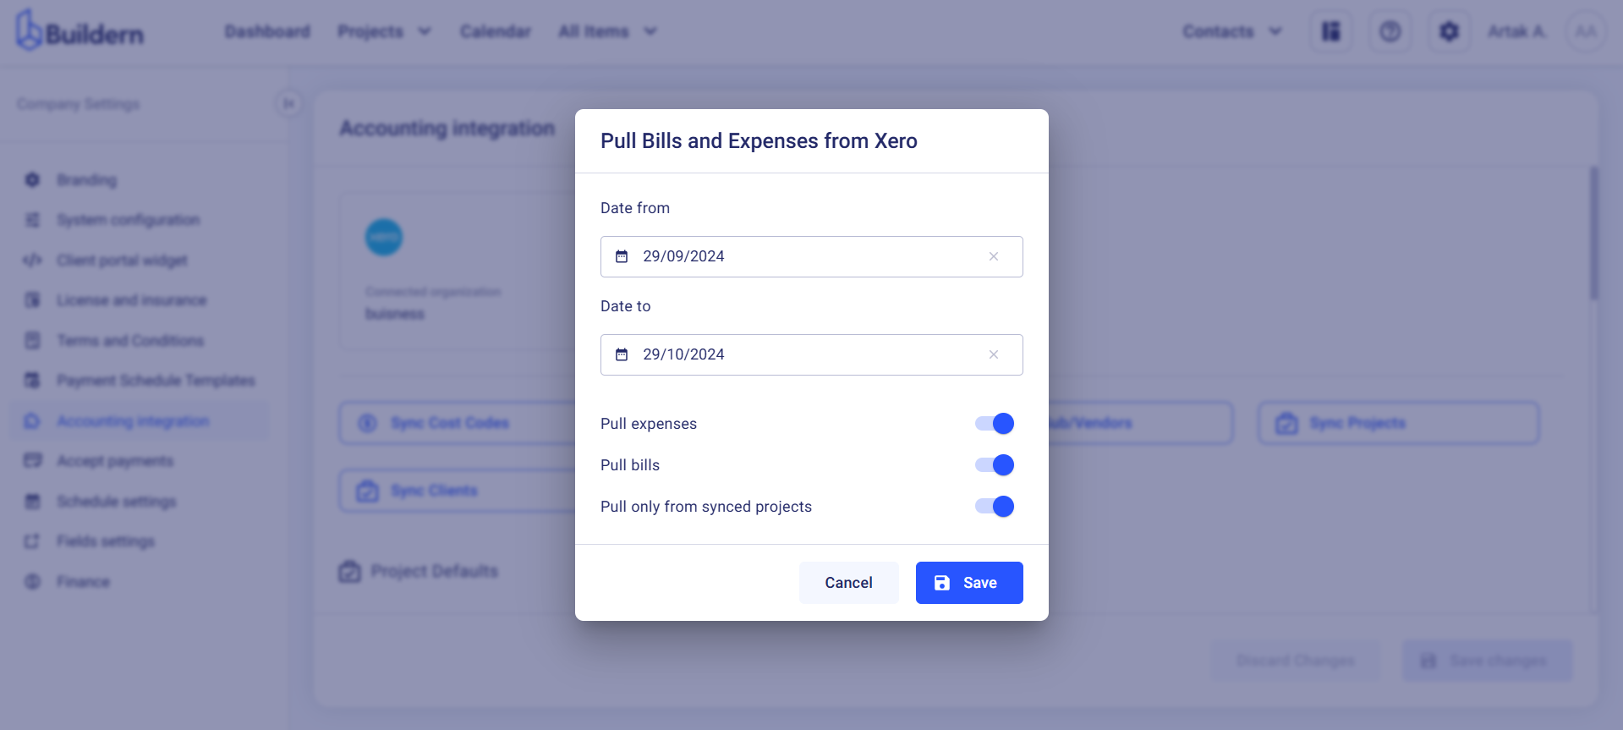Click the Terms and Conditions icon
The width and height of the screenshot is (1623, 730).
pos(32,341)
